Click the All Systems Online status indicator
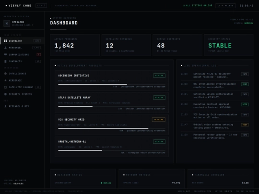 click(x=198, y=5)
